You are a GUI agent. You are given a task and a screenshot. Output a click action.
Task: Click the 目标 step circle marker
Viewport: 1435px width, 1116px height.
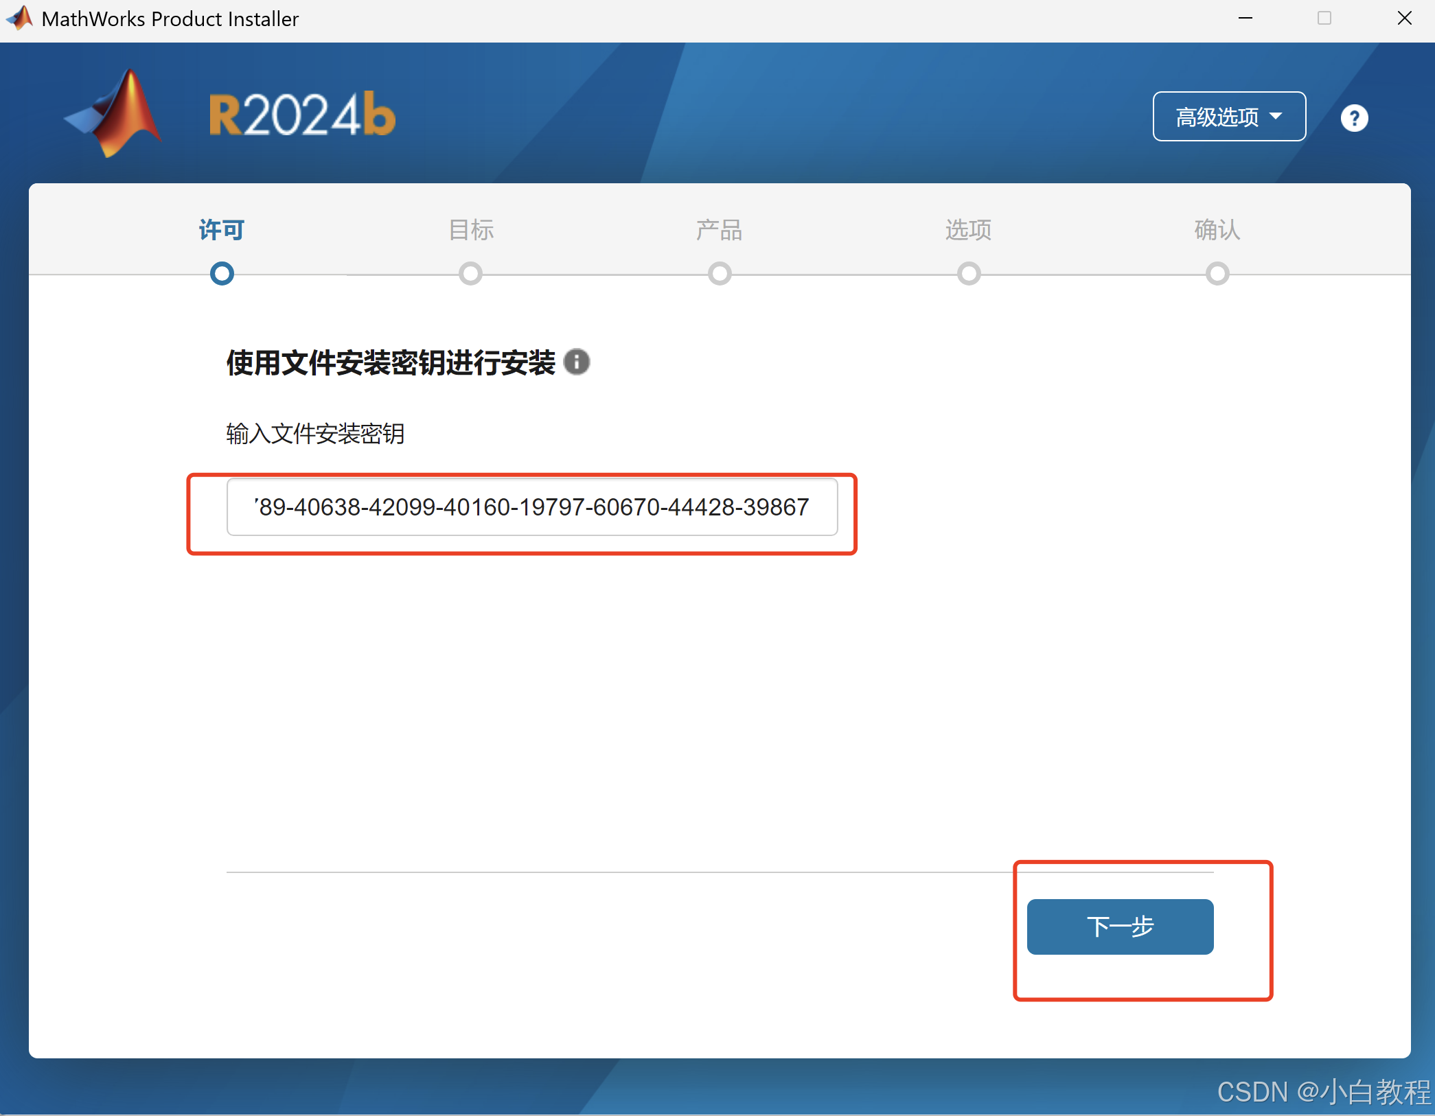(471, 274)
